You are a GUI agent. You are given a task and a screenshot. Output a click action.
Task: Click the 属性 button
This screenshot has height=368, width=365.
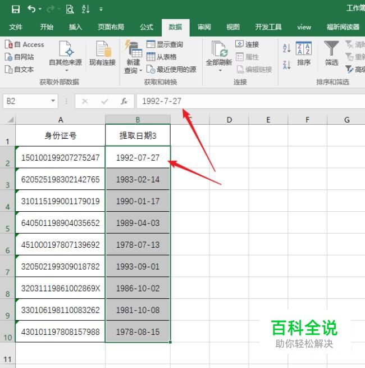click(247, 57)
